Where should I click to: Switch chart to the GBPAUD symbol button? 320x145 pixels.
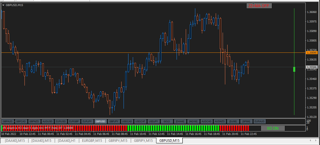8,121
